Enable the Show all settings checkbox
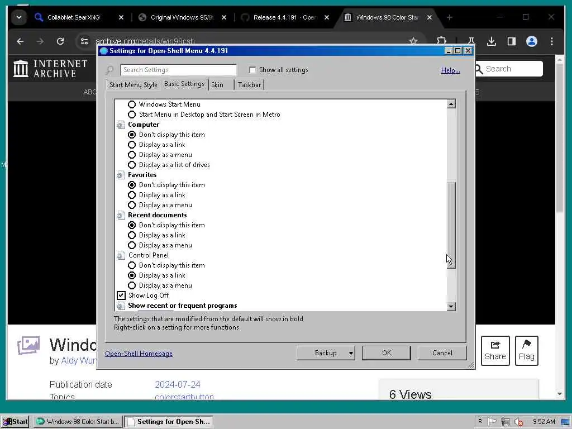The width and height of the screenshot is (572, 429). pos(252,70)
